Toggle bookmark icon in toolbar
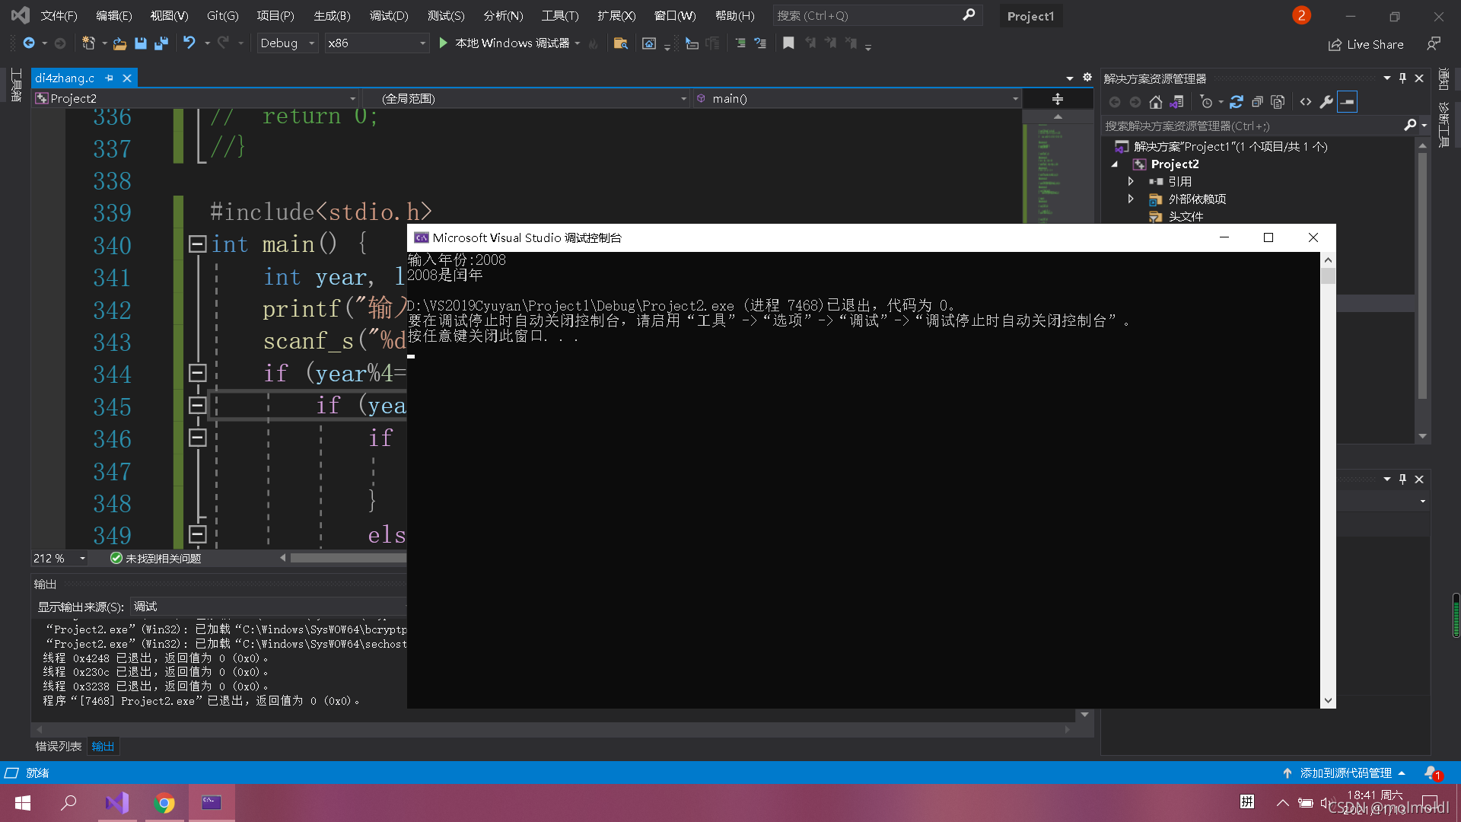Viewport: 1461px width, 822px height. [x=788, y=43]
